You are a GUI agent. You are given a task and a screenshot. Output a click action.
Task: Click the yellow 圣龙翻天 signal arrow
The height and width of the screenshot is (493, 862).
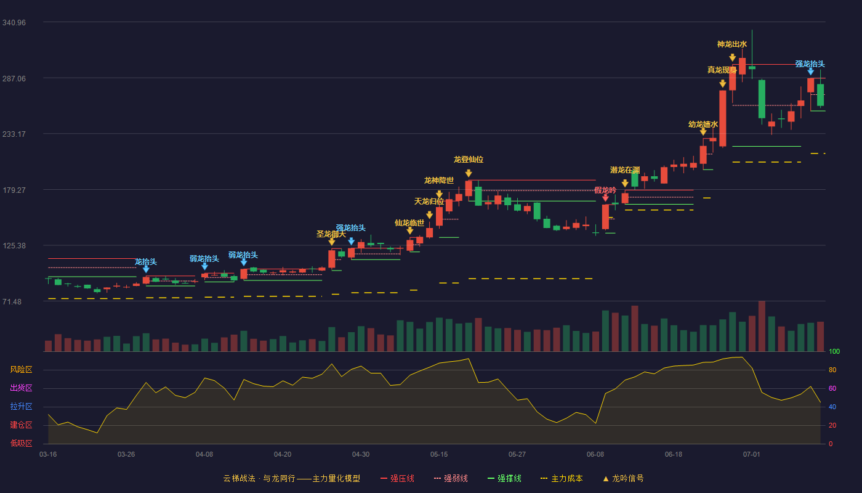[332, 242]
